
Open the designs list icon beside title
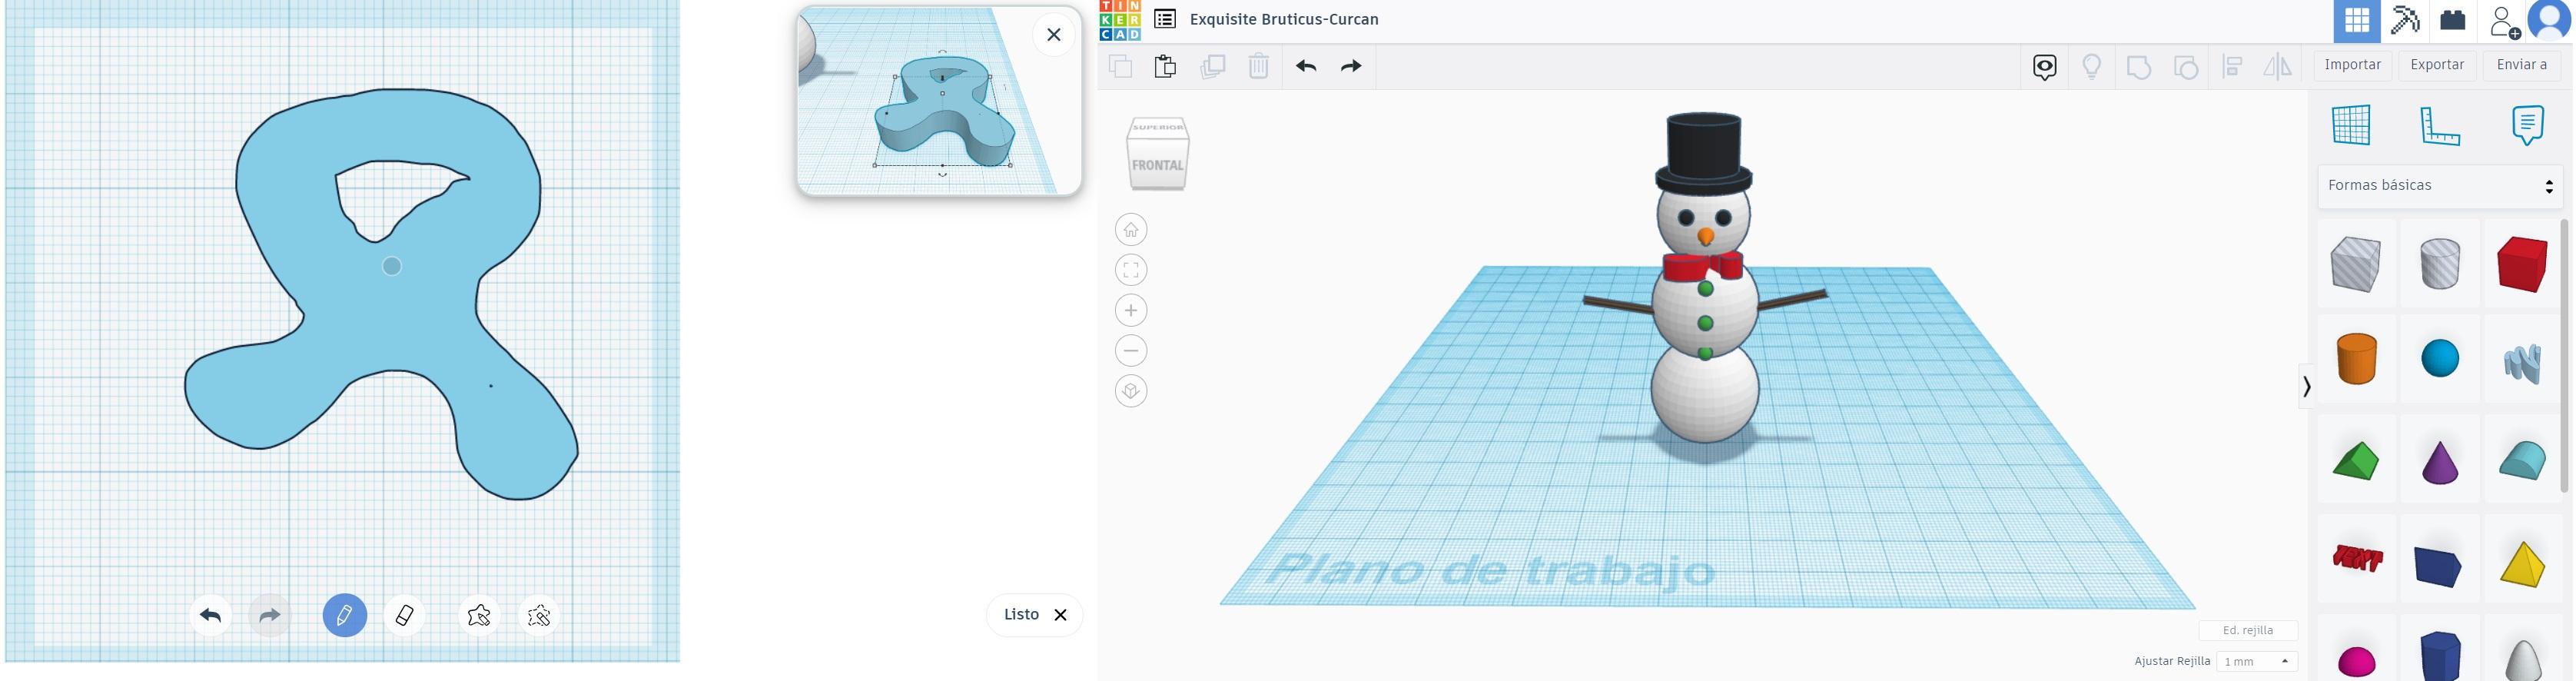click(x=1164, y=19)
